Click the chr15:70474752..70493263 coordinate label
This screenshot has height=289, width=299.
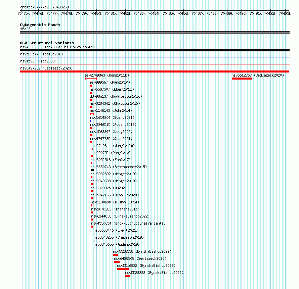point(44,7)
